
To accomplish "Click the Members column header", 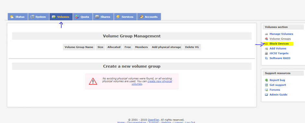I will coord(141,47).
